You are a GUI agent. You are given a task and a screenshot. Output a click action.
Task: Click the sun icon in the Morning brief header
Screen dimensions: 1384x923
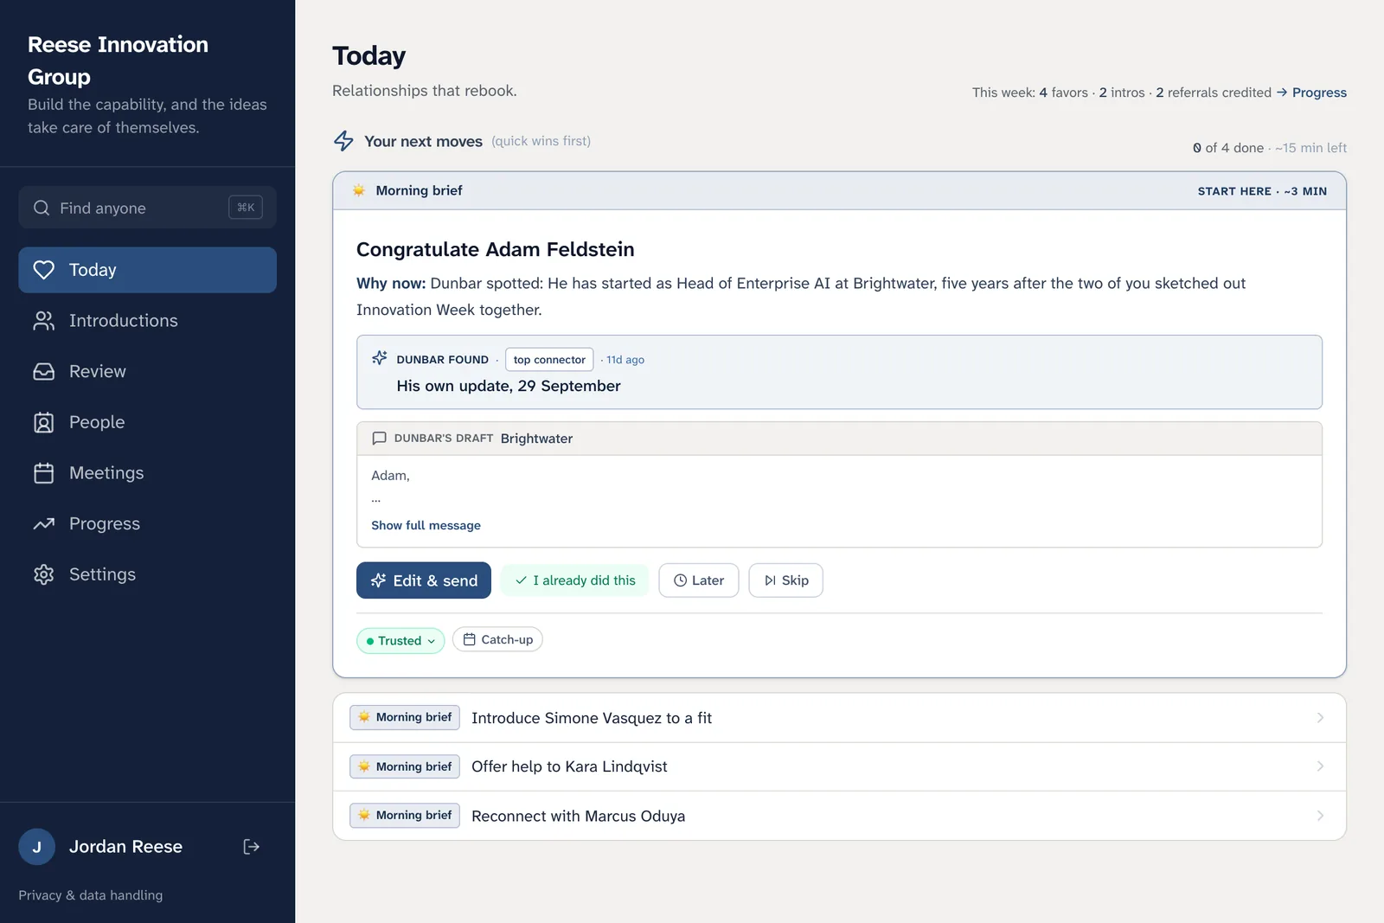[x=359, y=190]
